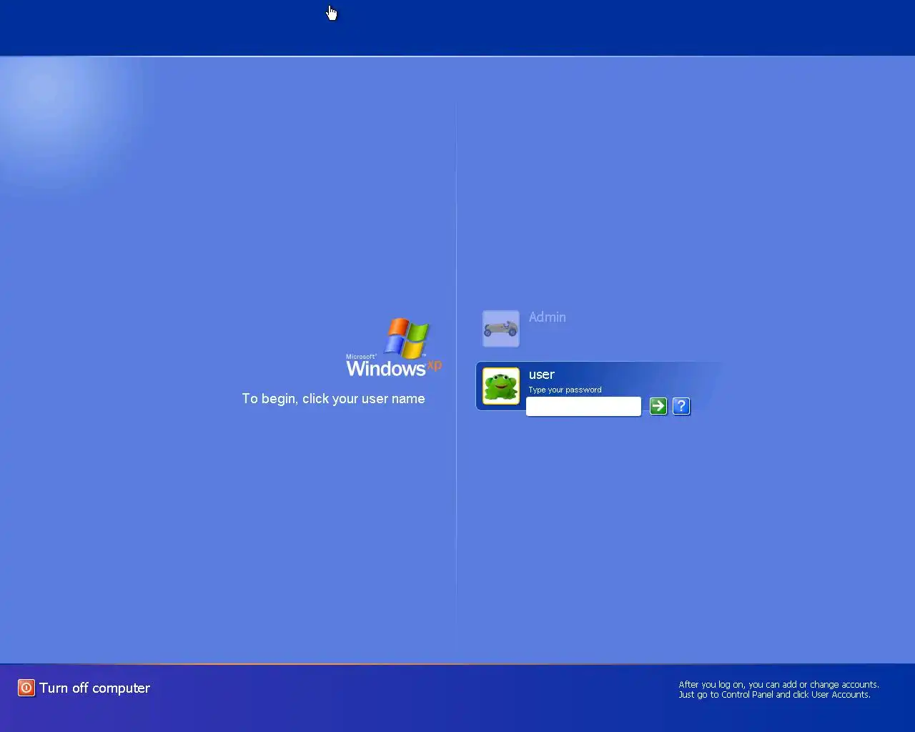Focus the password input field
Image resolution: width=915 pixels, height=732 pixels.
[583, 406]
